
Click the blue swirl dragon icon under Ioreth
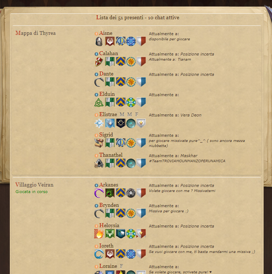coord(99,254)
